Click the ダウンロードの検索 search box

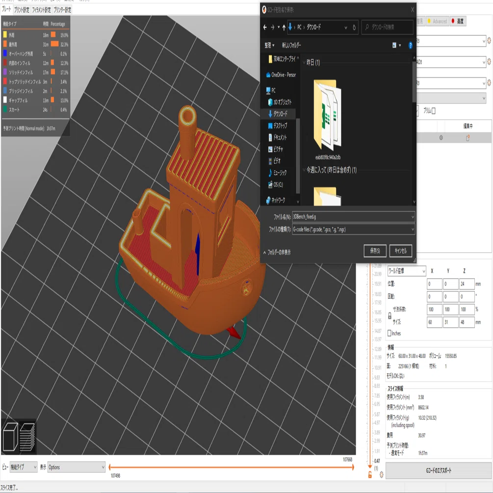click(x=388, y=27)
